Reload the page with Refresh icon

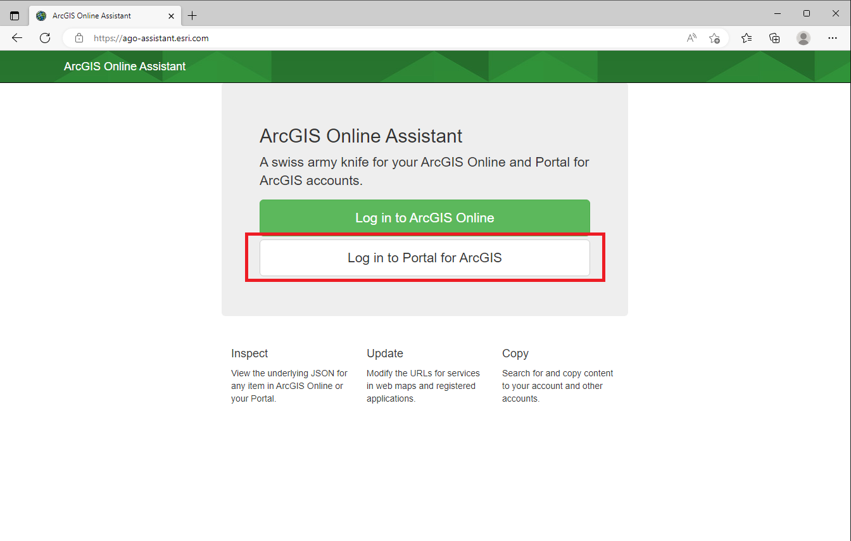coord(45,38)
